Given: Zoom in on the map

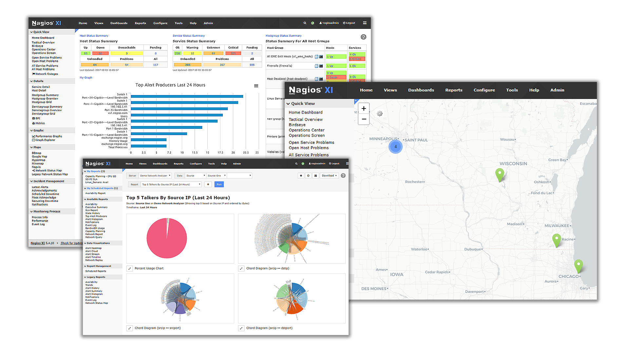Looking at the screenshot, I should click(364, 108).
